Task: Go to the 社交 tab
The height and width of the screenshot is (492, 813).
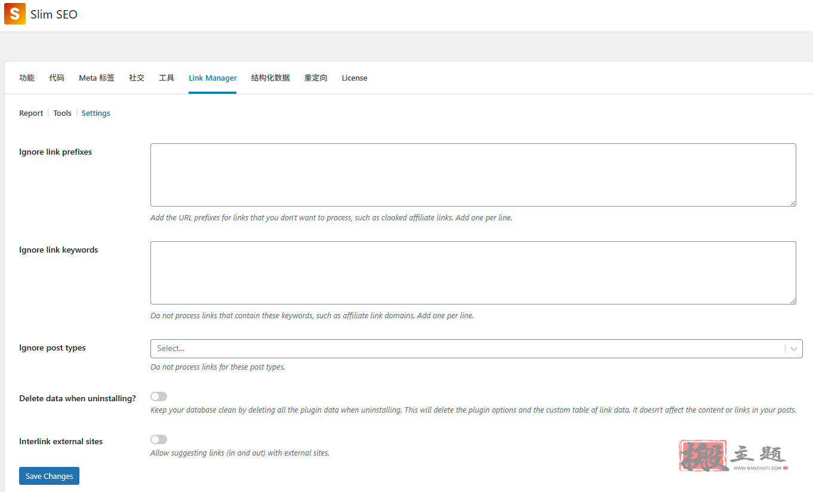Action: [x=137, y=78]
